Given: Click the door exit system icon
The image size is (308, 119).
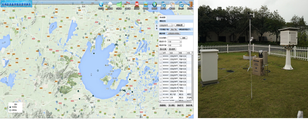Looking at the screenshot, I should coord(190,4).
